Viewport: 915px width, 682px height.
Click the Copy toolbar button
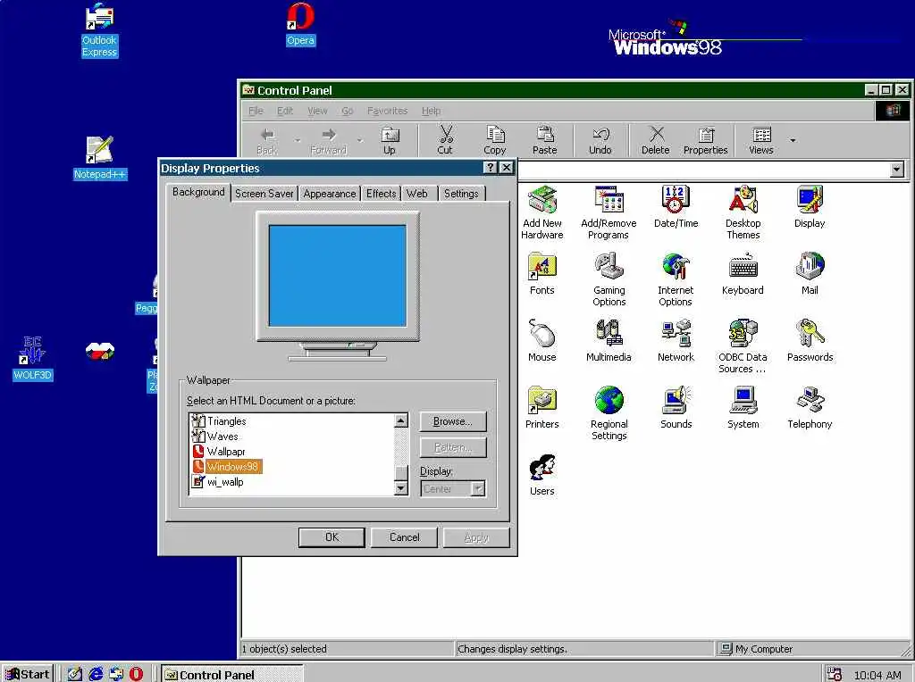[x=495, y=140]
